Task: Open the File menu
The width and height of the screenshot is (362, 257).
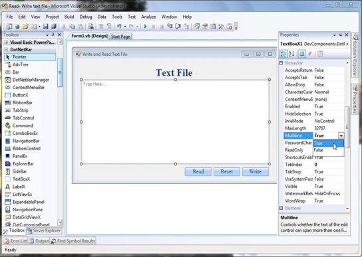Action: [9, 17]
